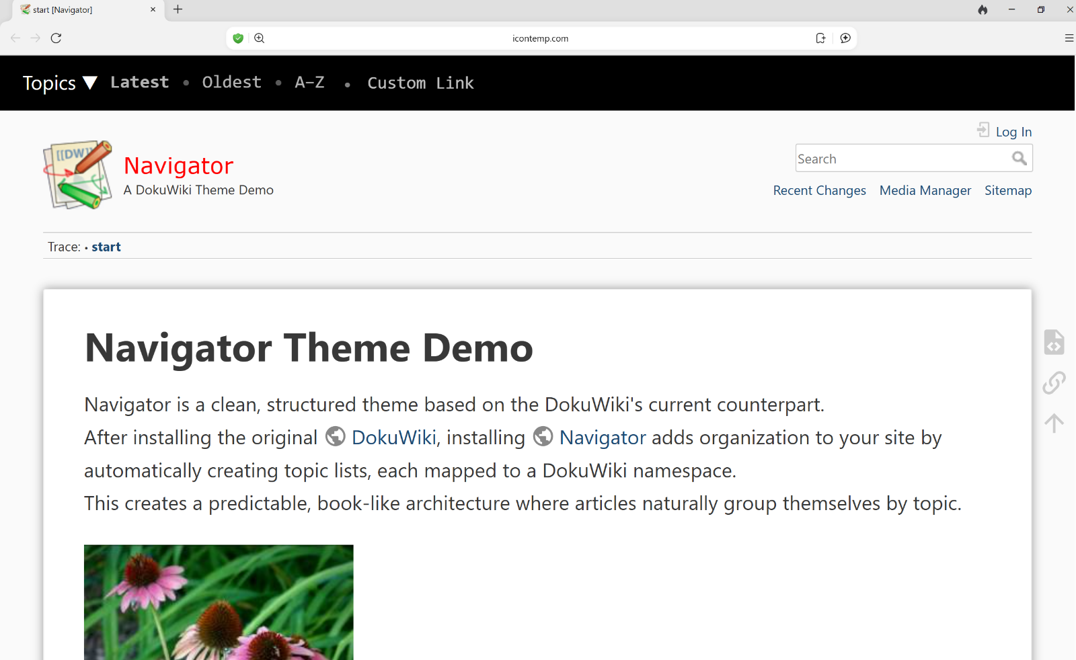
Task: Open the Topics dropdown
Action: pyautogui.click(x=59, y=83)
